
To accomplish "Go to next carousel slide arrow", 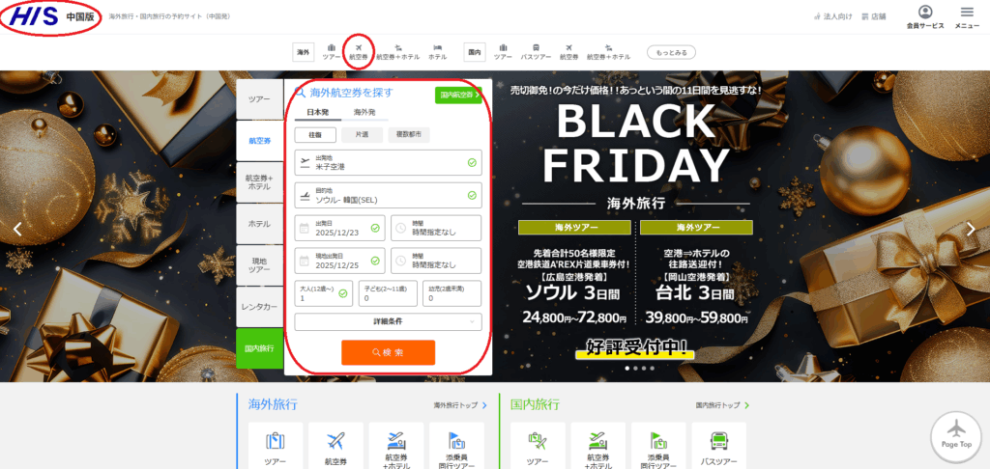I will point(971,229).
